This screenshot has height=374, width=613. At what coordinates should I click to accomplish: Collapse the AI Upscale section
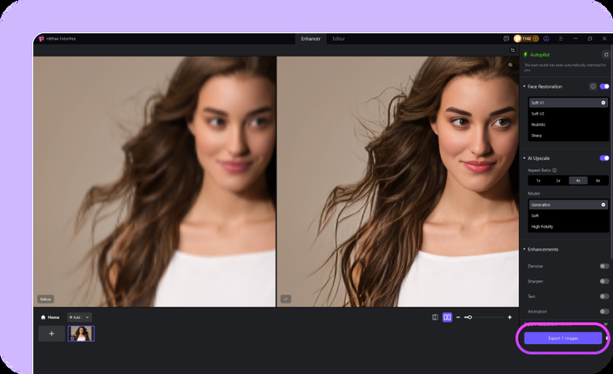tap(524, 158)
